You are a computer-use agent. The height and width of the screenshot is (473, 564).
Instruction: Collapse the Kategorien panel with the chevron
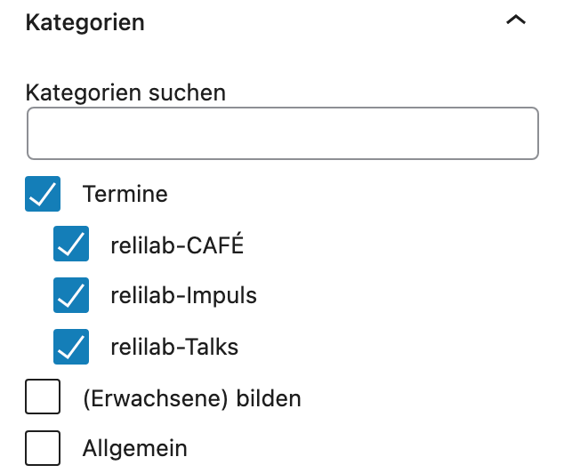pyautogui.click(x=515, y=21)
